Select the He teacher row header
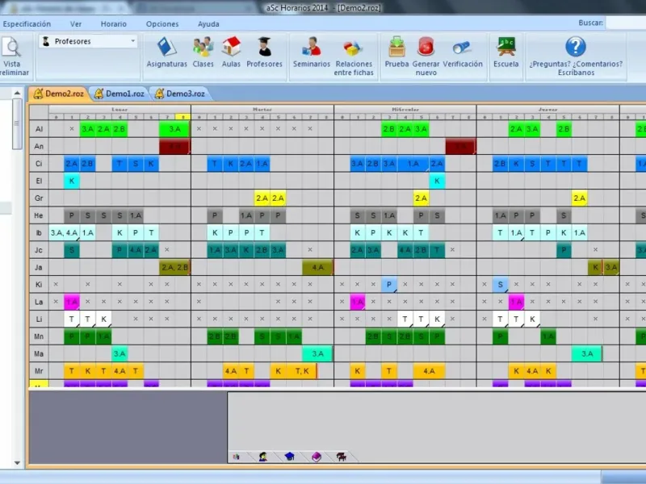Image resolution: width=646 pixels, height=484 pixels. (x=39, y=215)
